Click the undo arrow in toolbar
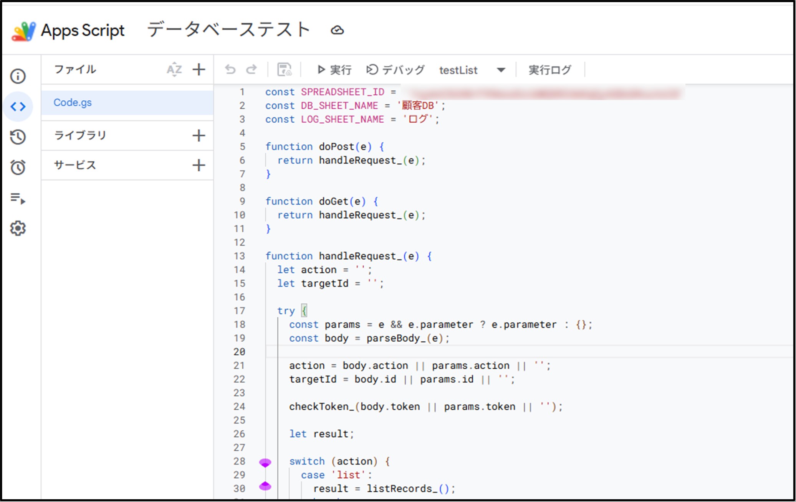The image size is (796, 502). [230, 69]
